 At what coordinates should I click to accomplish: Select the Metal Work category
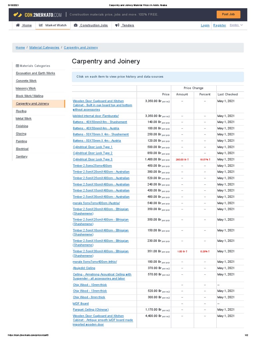24,119
